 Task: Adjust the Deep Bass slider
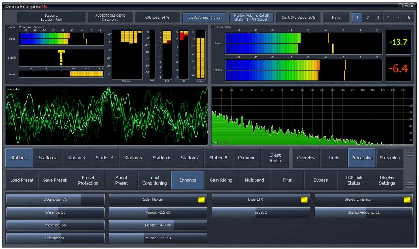pos(55,199)
